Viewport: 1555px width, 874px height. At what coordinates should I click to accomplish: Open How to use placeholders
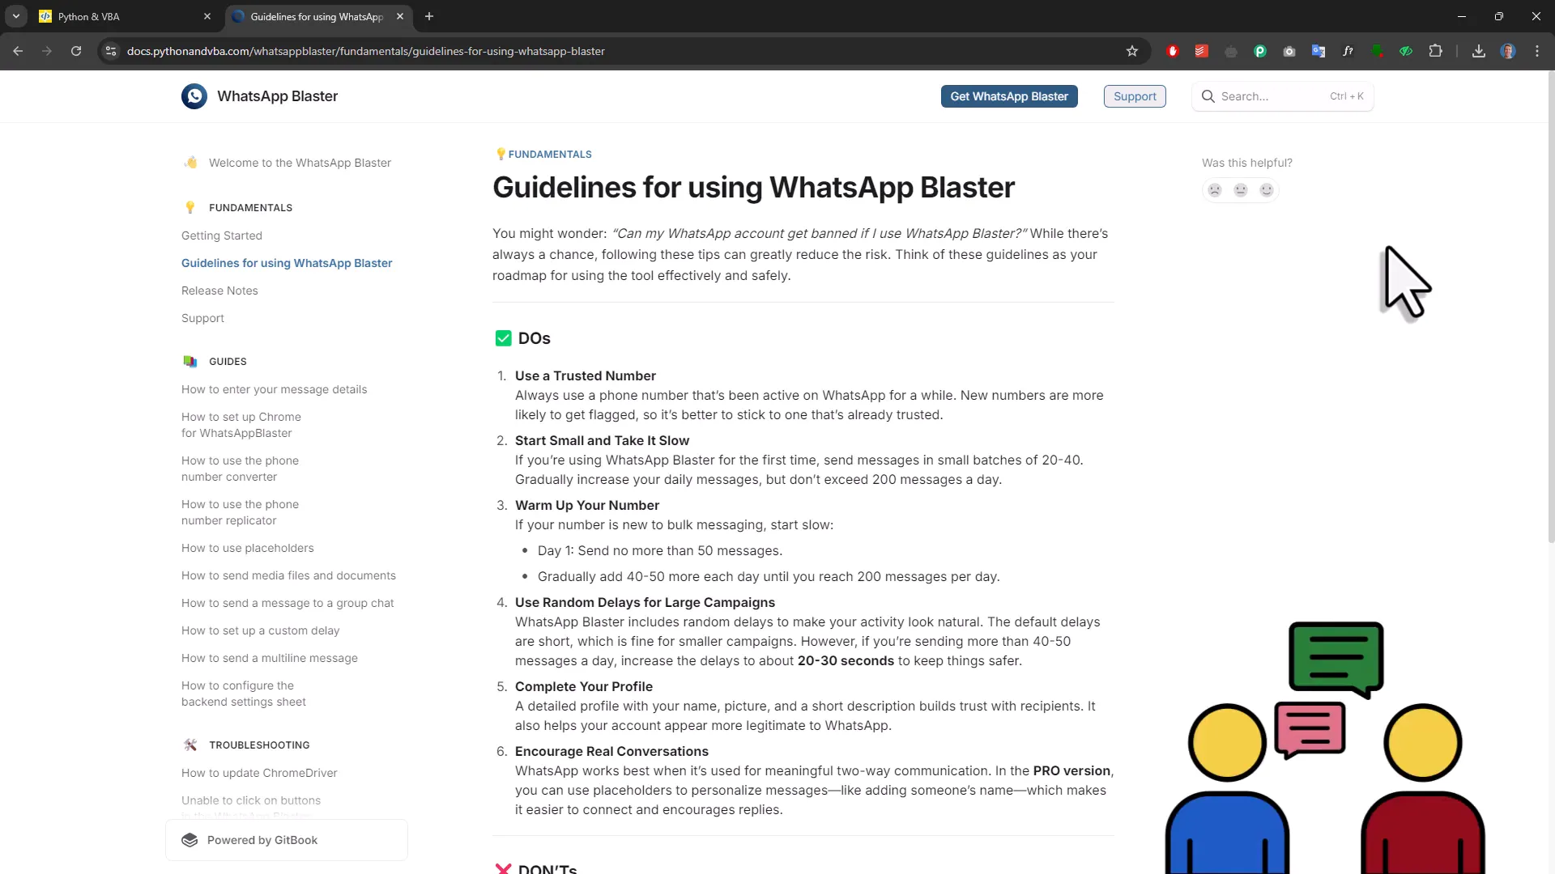coord(247,548)
